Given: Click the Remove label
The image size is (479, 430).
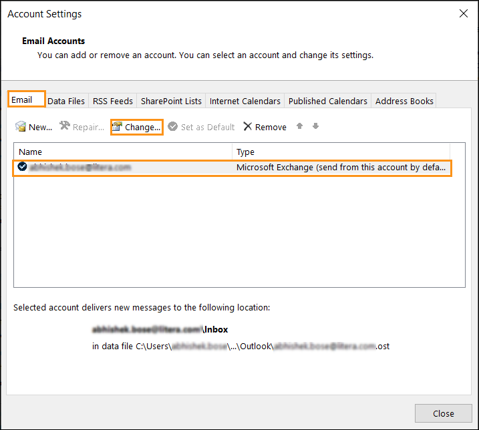Looking at the screenshot, I should pos(271,127).
